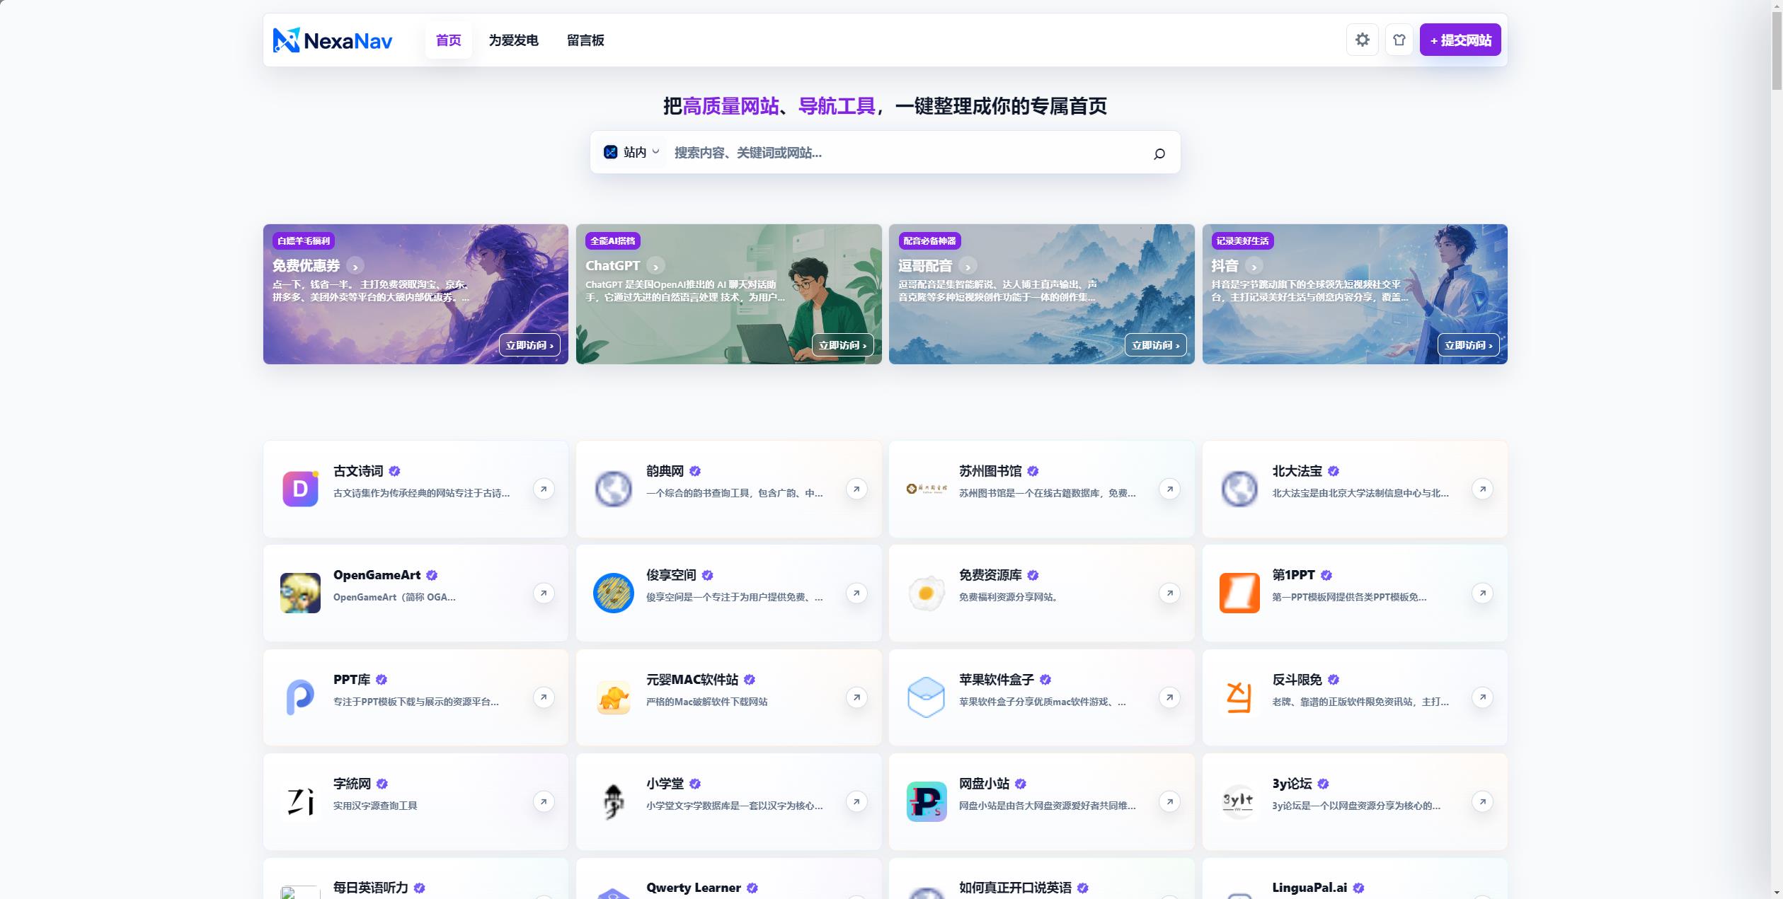
Task: Click the 记录美好生活 tag label
Action: pyautogui.click(x=1242, y=241)
